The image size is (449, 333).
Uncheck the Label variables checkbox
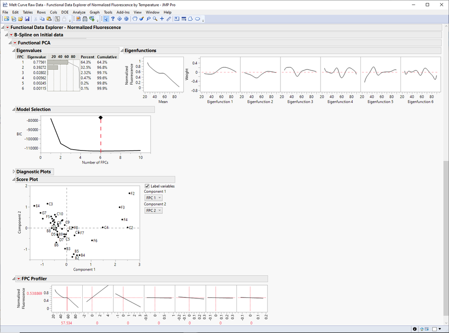[147, 186]
